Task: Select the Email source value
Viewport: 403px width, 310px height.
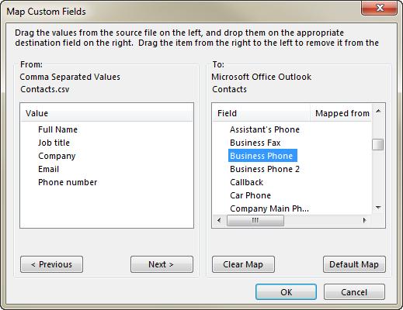Action: pyautogui.click(x=49, y=169)
